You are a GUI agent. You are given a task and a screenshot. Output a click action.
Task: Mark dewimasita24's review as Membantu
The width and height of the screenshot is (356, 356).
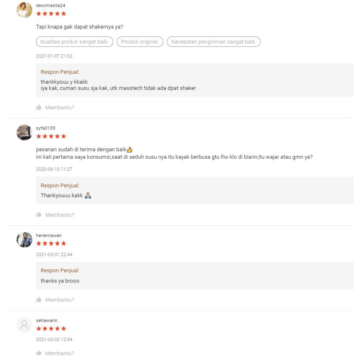click(x=60, y=108)
